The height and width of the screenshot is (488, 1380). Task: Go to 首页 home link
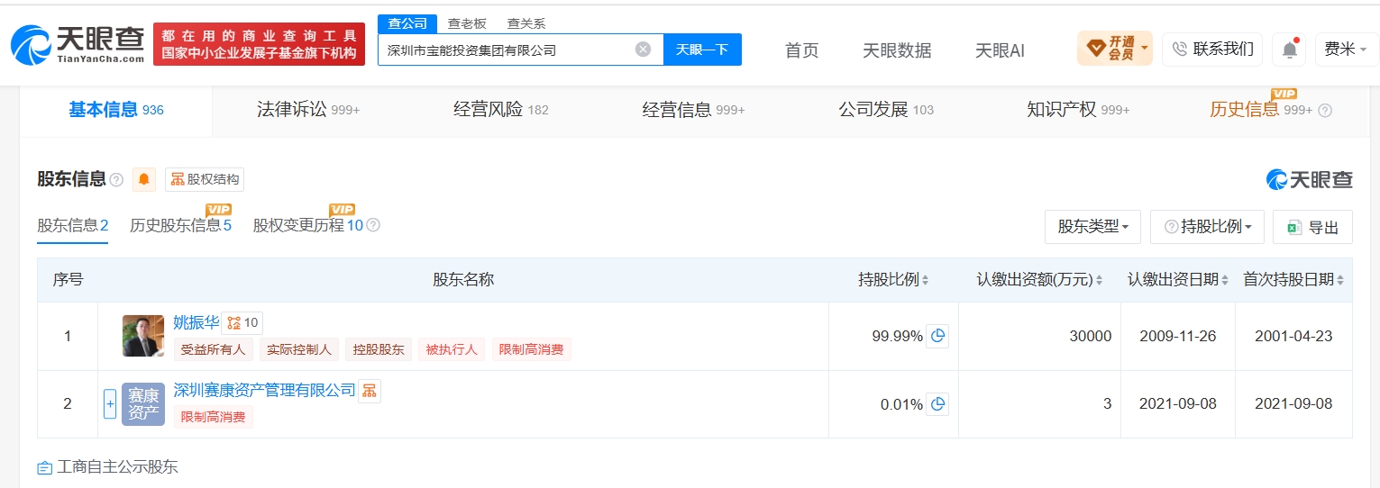pos(801,50)
